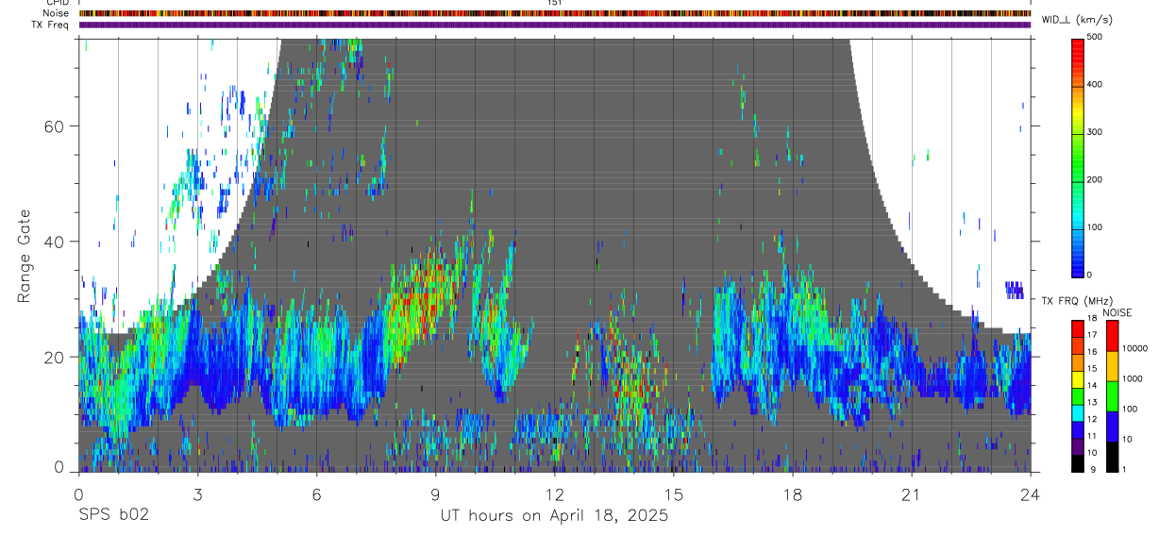The width and height of the screenshot is (1159, 535).
Task: Click the 'UT hours on April 18, 2025' label
Action: 554,516
